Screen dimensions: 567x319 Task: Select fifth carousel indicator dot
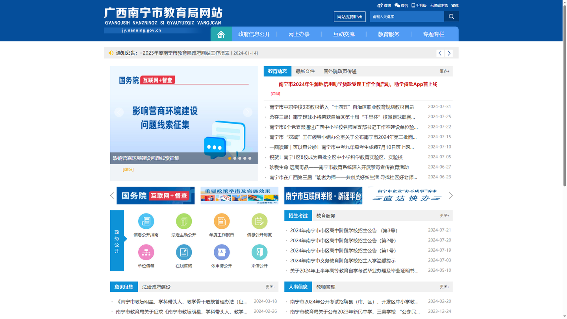point(250,158)
